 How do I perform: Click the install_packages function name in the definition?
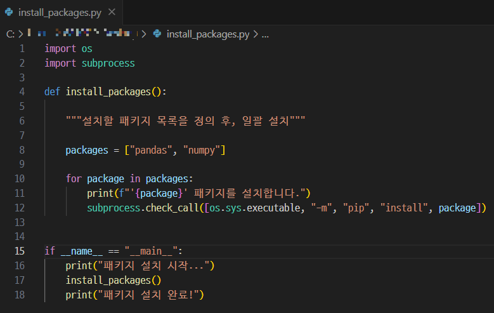108,92
